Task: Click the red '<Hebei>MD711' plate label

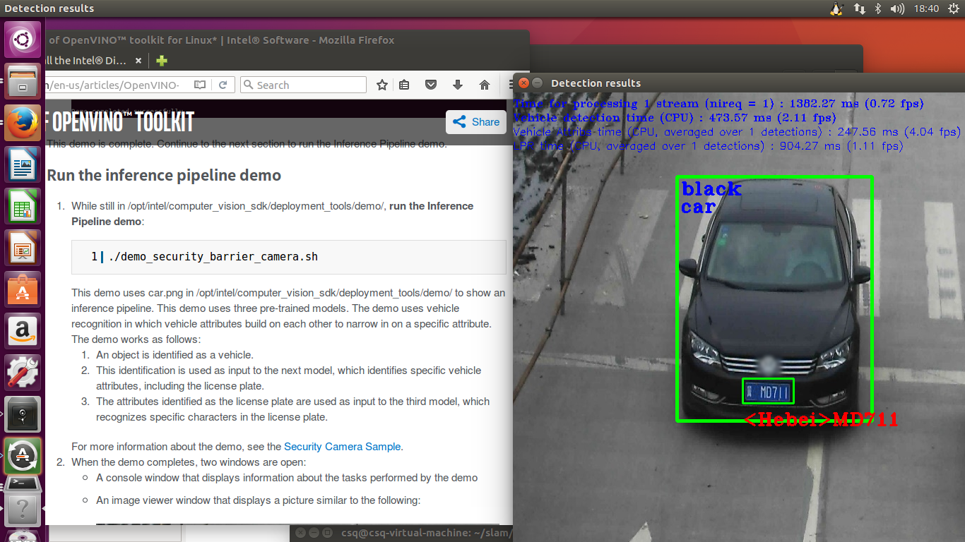Action: point(821,419)
